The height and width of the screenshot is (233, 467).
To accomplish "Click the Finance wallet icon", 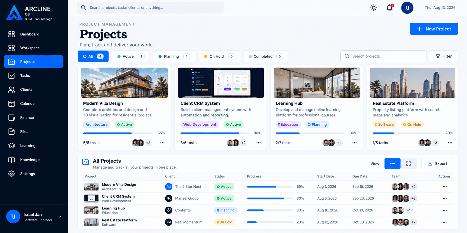I will 11,118.
